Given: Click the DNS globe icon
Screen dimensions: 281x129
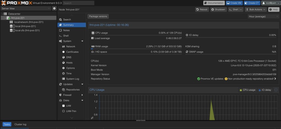Looking at the screenshot, I should point(63,57).
